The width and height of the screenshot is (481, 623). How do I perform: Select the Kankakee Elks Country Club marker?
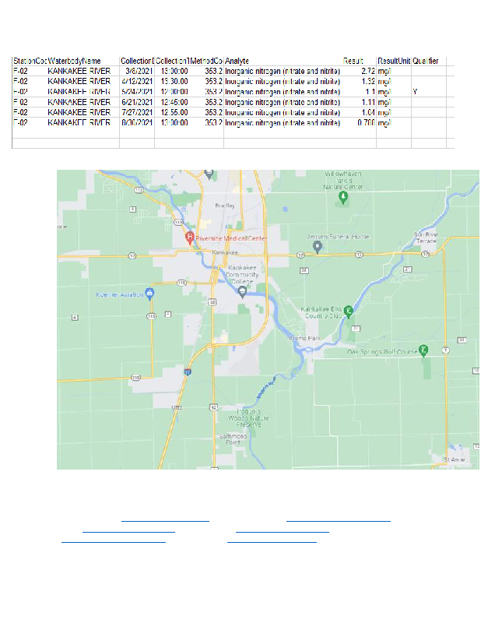pyautogui.click(x=349, y=311)
